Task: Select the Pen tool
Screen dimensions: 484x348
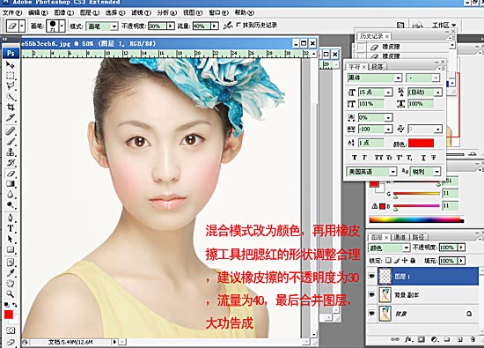Action: (11, 218)
